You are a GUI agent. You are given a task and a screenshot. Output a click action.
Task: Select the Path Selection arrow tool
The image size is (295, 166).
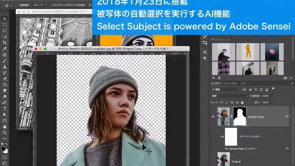click(x=5, y=114)
